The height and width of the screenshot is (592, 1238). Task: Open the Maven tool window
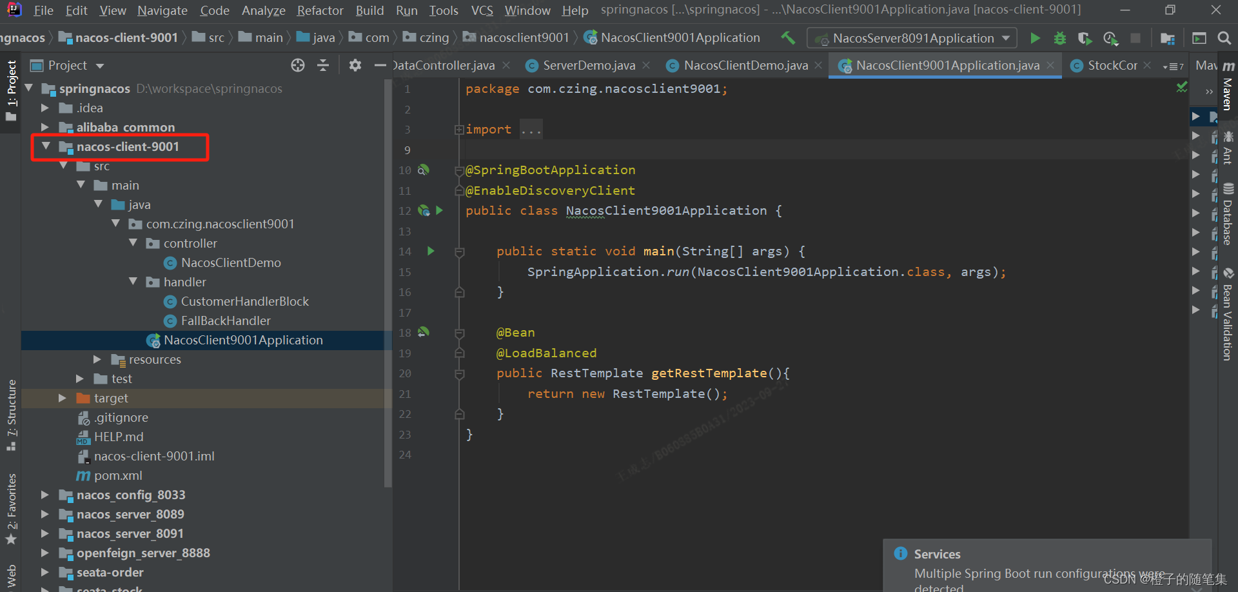pos(1228,86)
